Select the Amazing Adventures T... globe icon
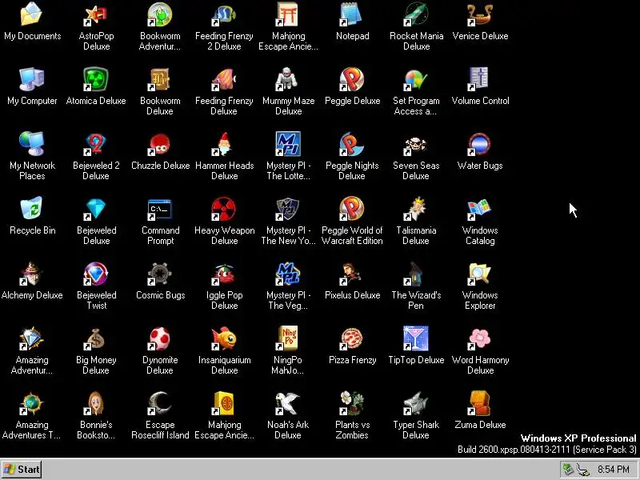 point(32,403)
